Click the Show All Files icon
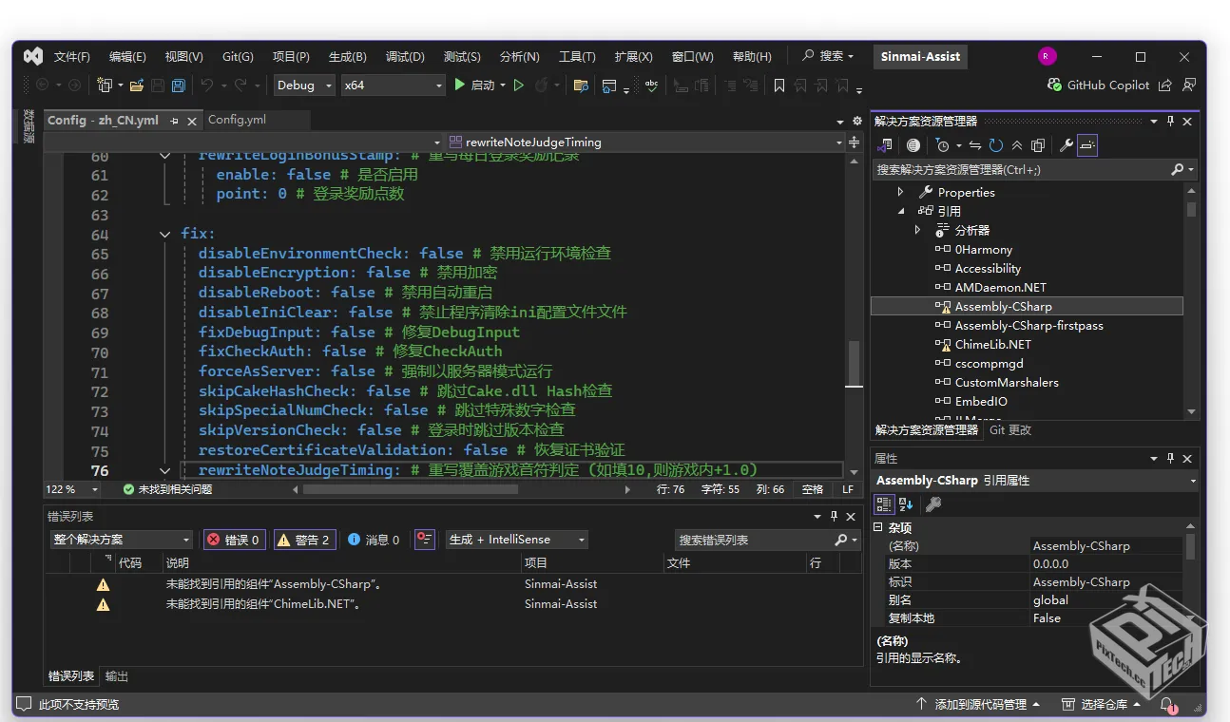The image size is (1230, 722). click(1038, 145)
